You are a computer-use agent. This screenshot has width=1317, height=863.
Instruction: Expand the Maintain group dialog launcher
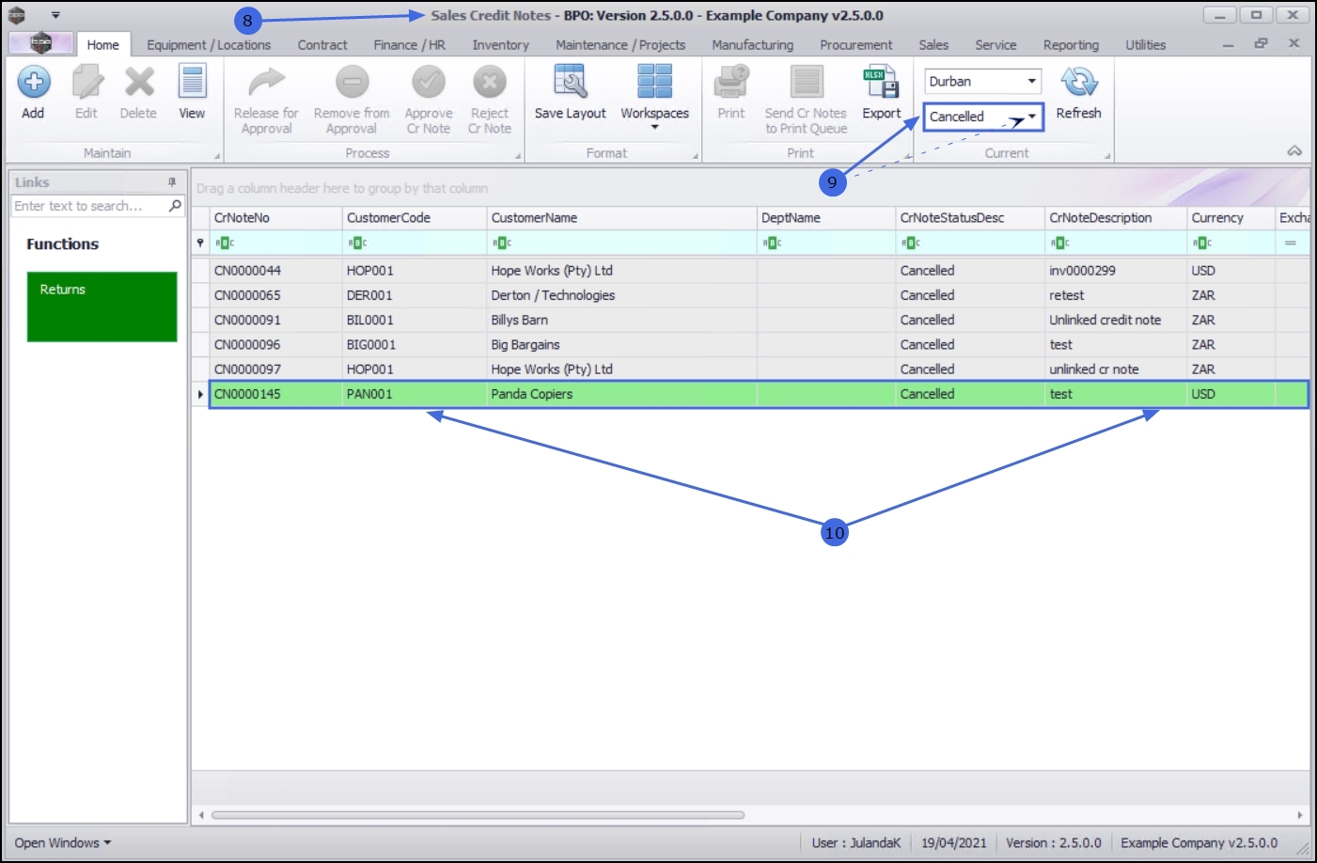pyautogui.click(x=217, y=156)
